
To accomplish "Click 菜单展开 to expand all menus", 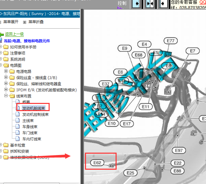I will [x=11, y=22].
